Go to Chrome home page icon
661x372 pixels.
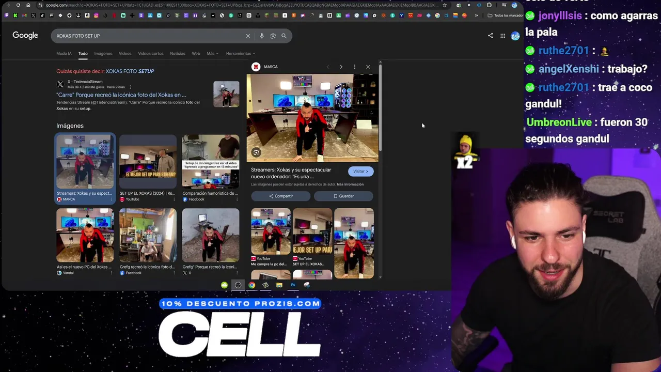28,5
